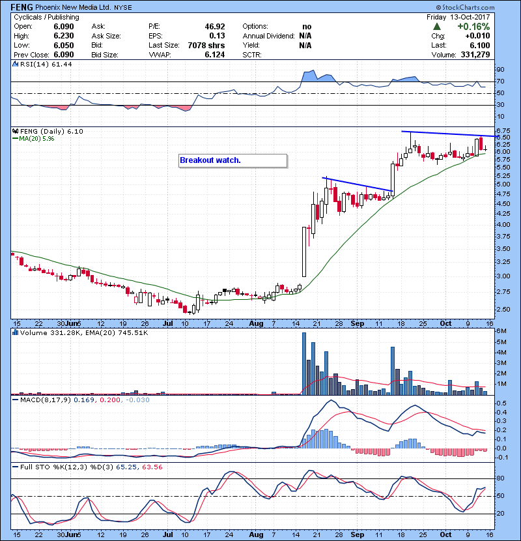This screenshot has width=521, height=541.
Task: Click the Volume 331.28K, EMA(20) 745.51K label
Action: [84, 333]
